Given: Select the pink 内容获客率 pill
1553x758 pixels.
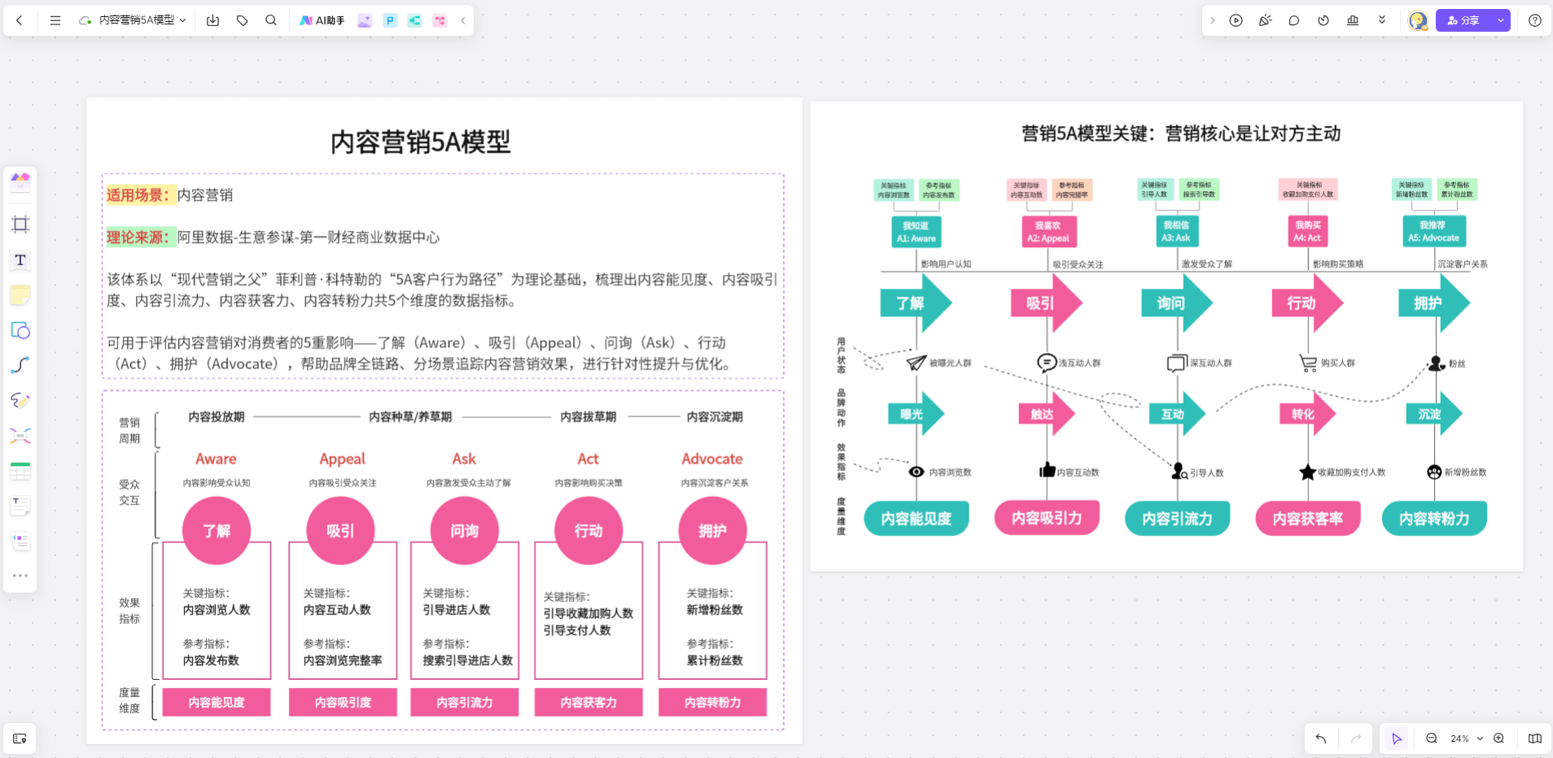Looking at the screenshot, I should point(1307,518).
